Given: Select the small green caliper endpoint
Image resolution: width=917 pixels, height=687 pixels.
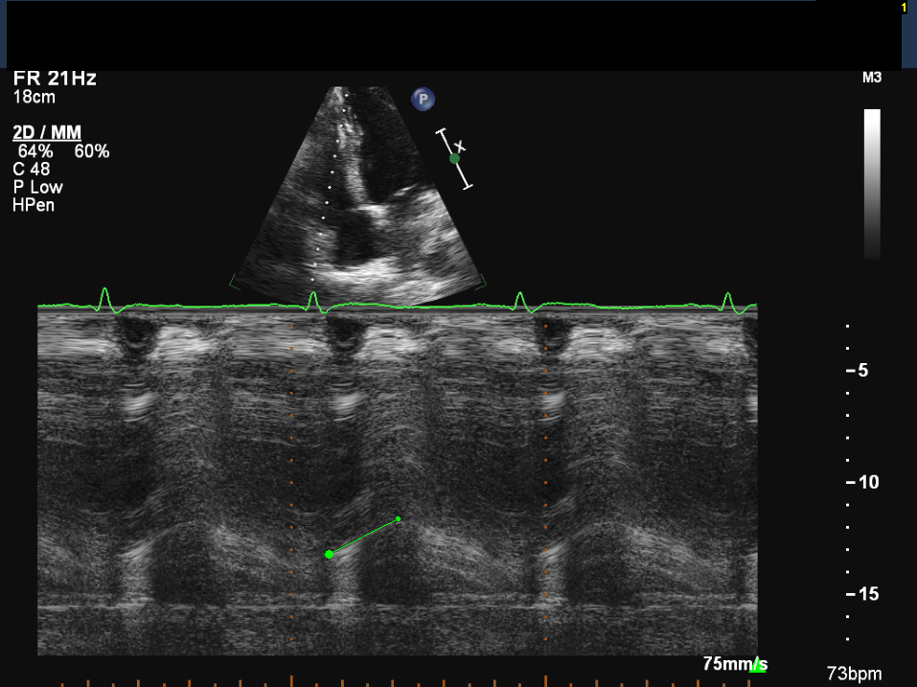Looking at the screenshot, I should [398, 519].
